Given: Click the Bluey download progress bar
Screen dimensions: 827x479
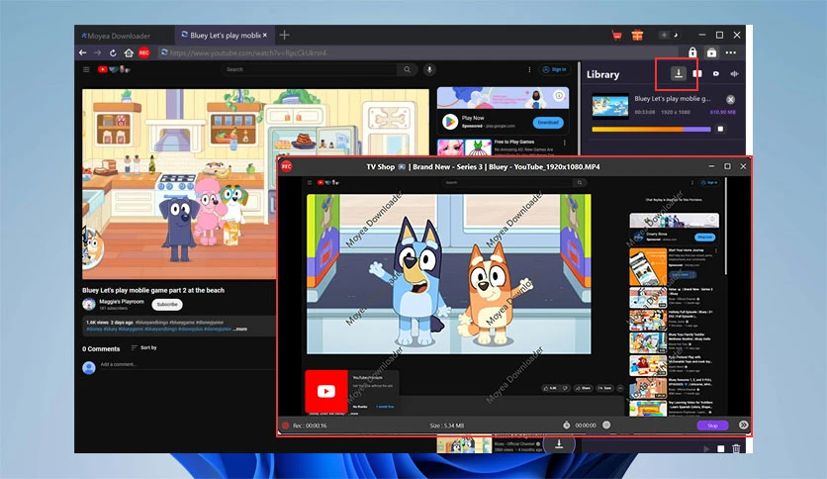Looking at the screenshot, I should coord(651,129).
